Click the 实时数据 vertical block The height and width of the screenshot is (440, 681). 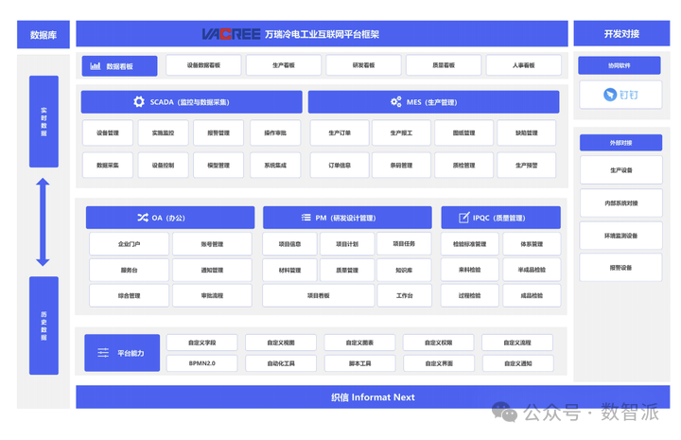point(44,122)
